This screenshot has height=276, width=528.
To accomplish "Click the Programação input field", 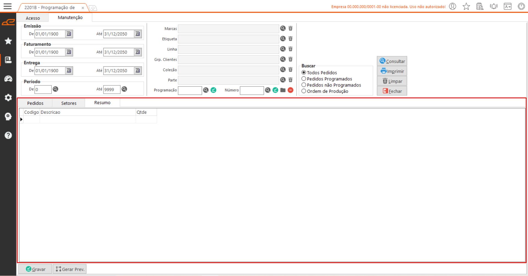I will (x=190, y=90).
